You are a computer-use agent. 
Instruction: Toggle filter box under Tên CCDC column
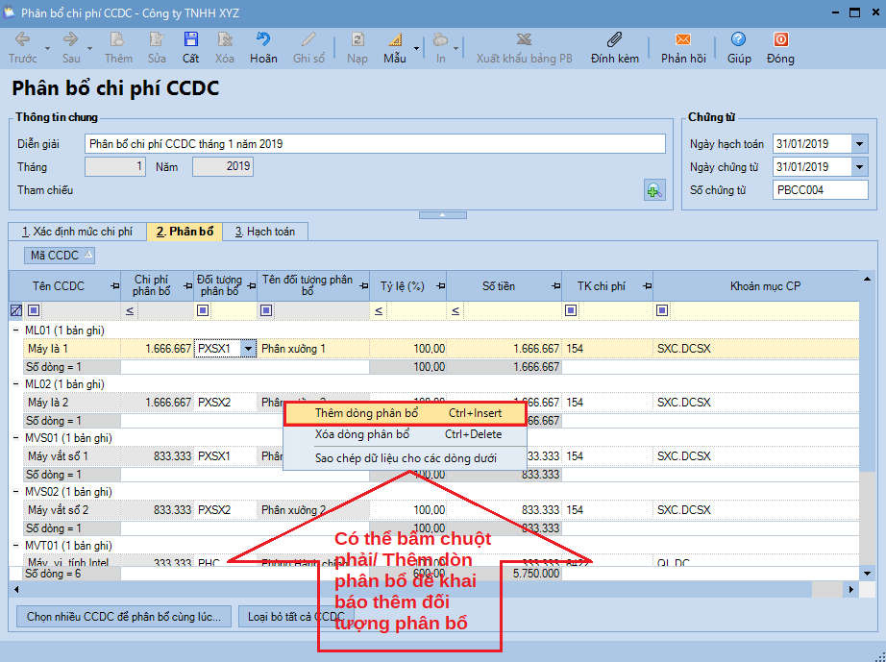35,310
